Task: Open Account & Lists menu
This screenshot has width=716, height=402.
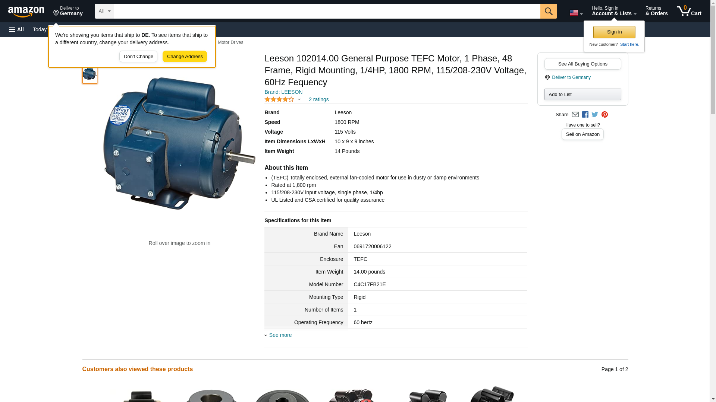Action: pyautogui.click(x=614, y=11)
